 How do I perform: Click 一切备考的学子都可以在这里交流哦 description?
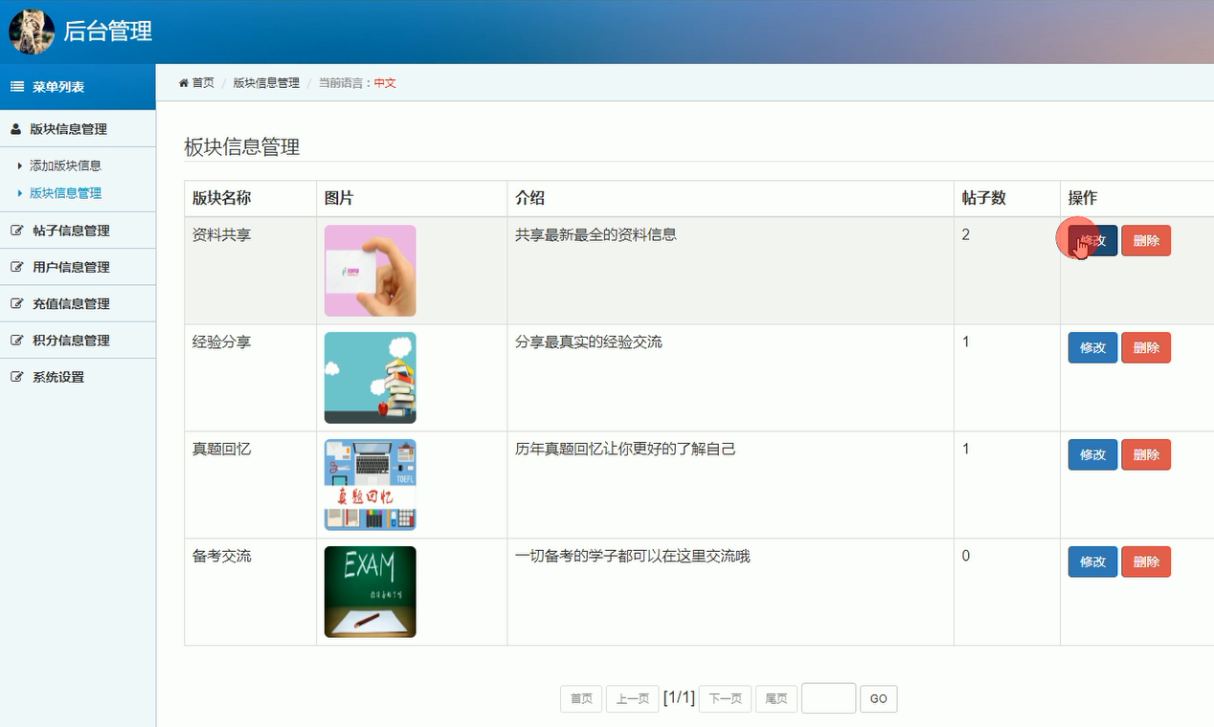point(633,556)
